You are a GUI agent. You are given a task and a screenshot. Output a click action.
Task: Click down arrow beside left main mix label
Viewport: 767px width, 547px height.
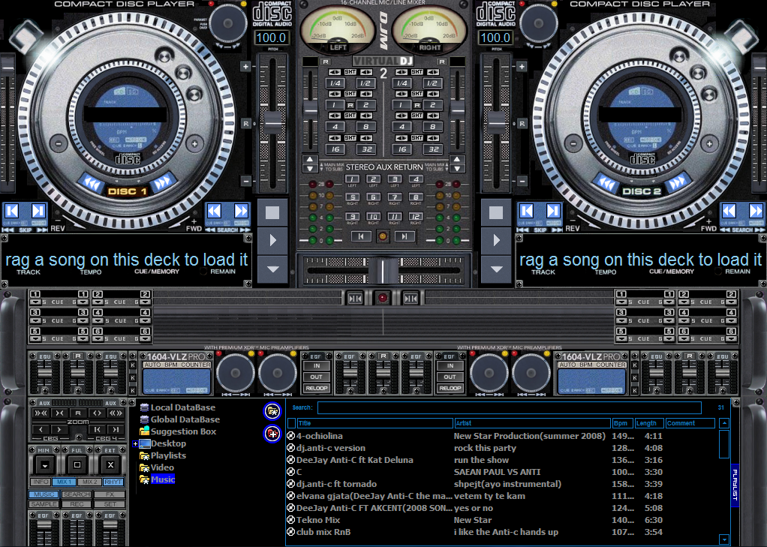pyautogui.click(x=310, y=168)
